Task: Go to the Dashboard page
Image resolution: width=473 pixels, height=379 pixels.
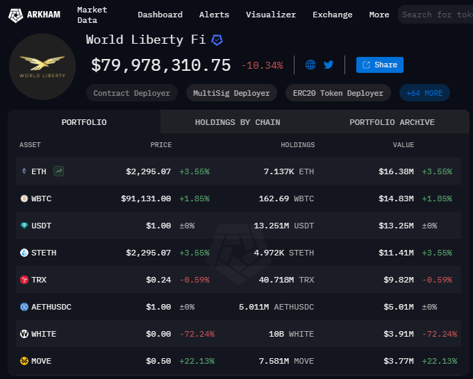Action: click(x=160, y=15)
